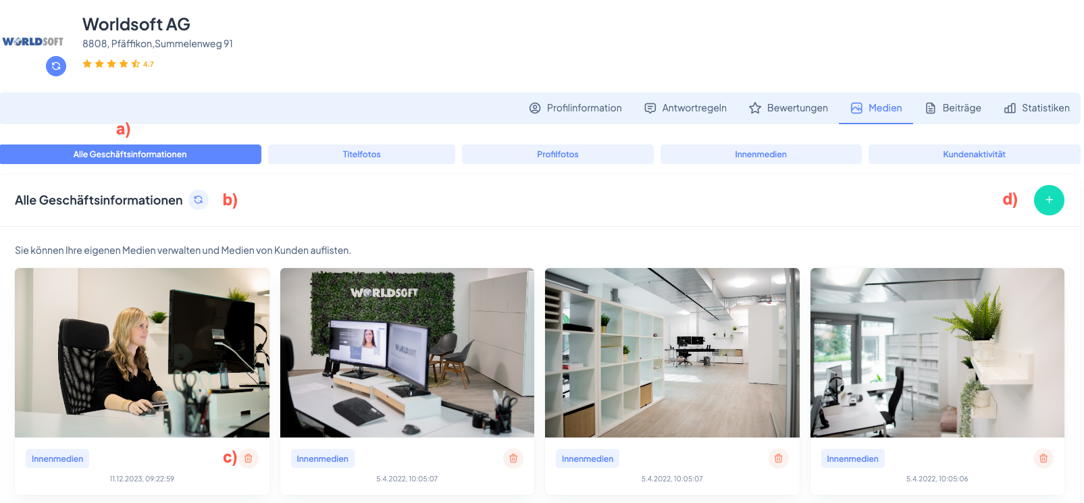The height and width of the screenshot is (503, 1084).
Task: Filter media by Titelfotos
Action: [361, 155]
